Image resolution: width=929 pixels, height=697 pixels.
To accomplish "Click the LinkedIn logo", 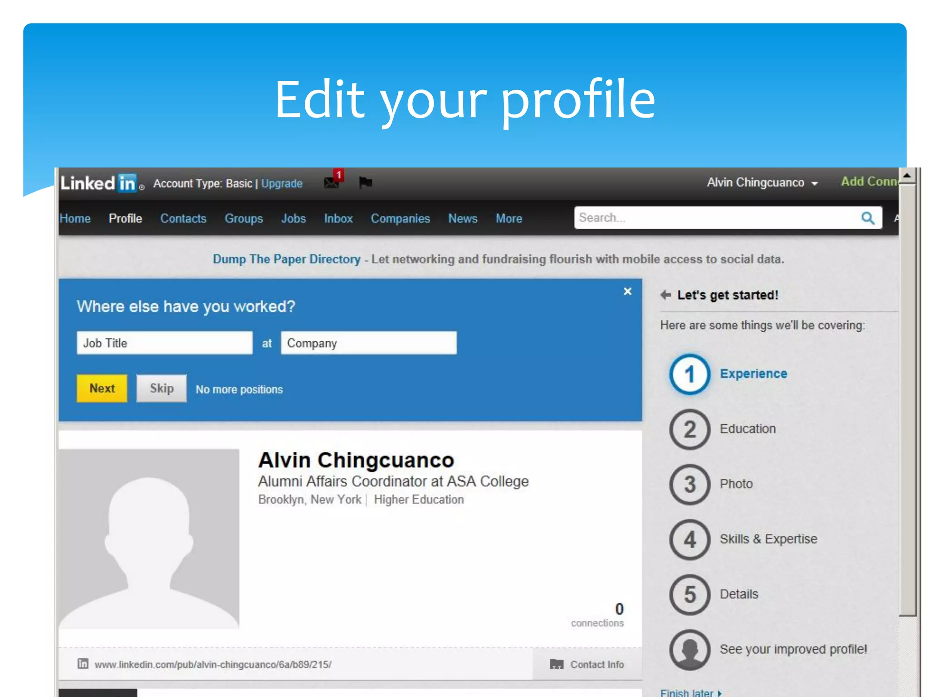I will (x=103, y=183).
